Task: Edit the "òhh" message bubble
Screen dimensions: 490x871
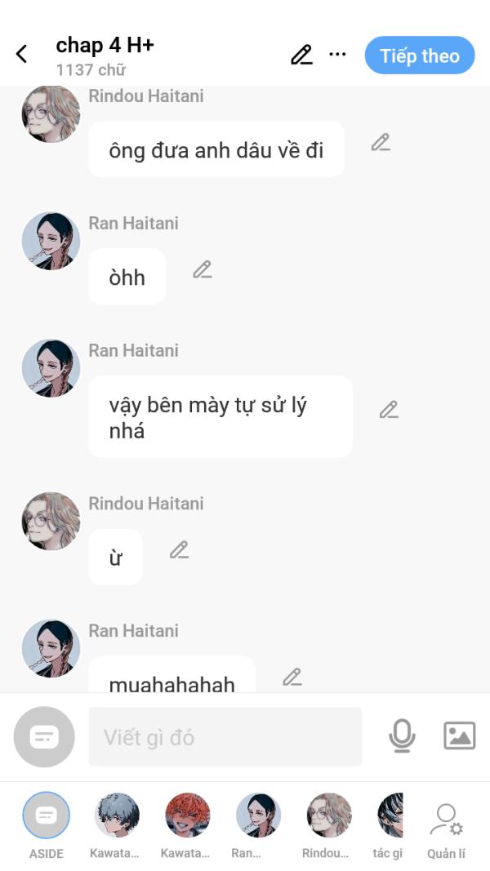Action: (203, 269)
